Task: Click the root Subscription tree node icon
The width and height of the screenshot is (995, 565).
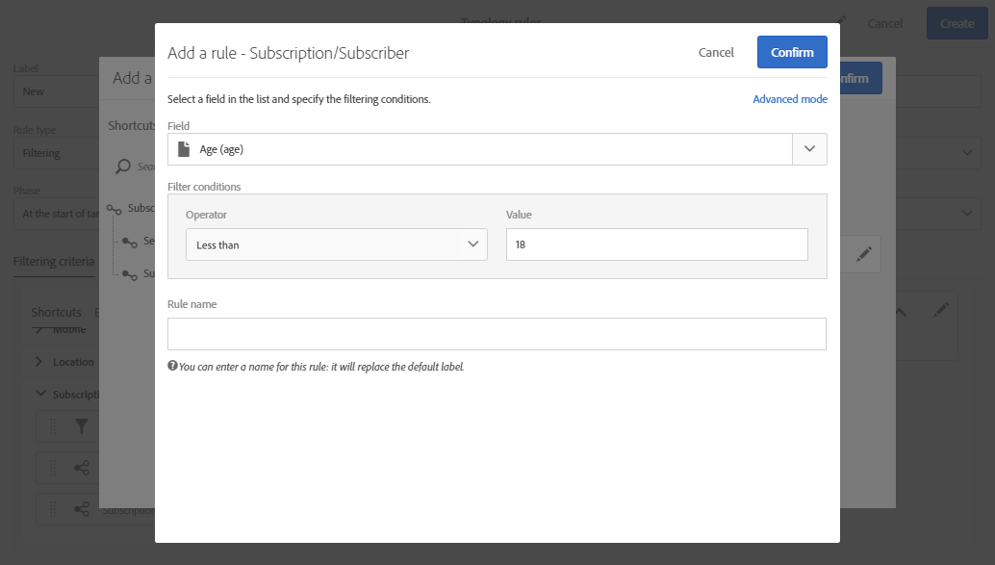Action: [115, 209]
